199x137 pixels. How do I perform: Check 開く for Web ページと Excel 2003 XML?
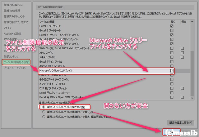(172, 48)
